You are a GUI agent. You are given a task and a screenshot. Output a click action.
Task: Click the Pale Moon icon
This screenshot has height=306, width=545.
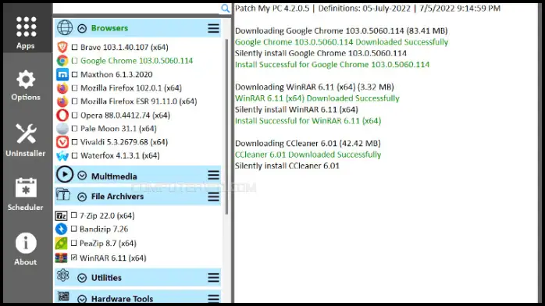62,129
